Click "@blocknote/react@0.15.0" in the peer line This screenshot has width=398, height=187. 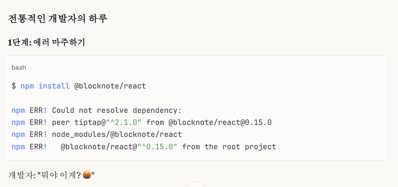click(x=220, y=123)
